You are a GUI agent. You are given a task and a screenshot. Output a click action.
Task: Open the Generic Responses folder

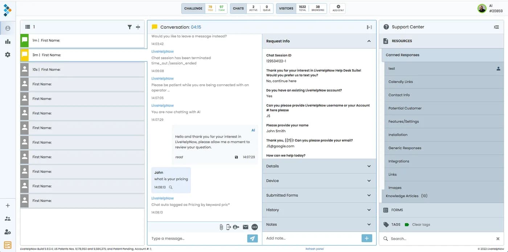(444, 148)
